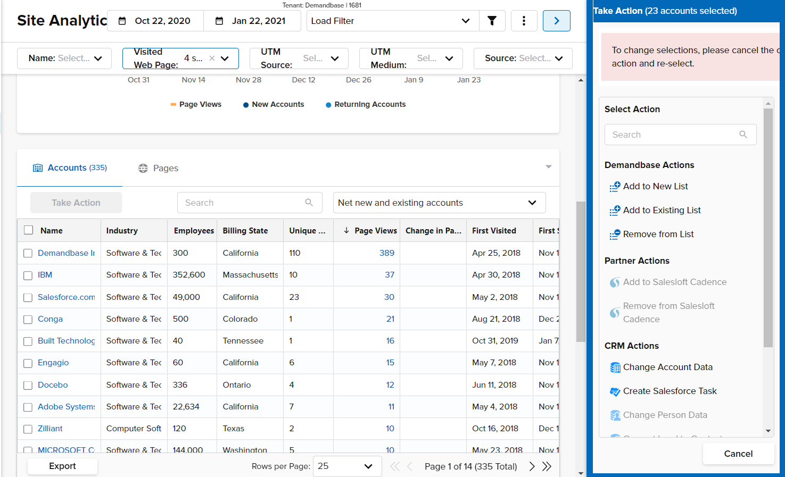Click the Pages tab globe icon
The image size is (785, 477).
click(x=143, y=168)
